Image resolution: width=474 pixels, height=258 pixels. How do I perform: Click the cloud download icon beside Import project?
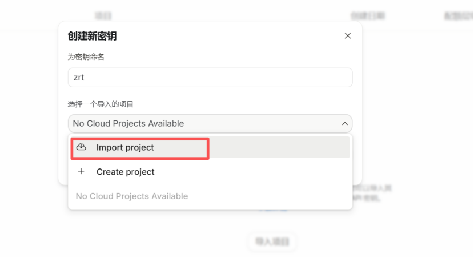tap(81, 147)
